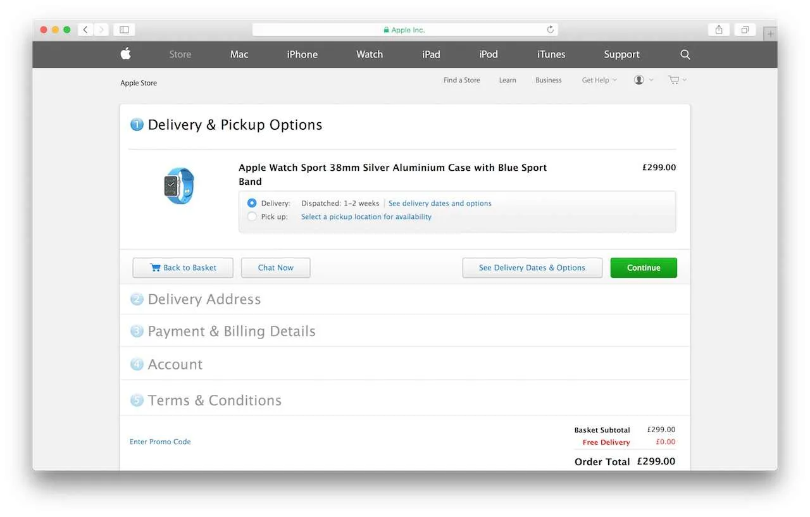The image size is (810, 517).
Task: Select the Delivery radio option
Action: click(x=252, y=203)
